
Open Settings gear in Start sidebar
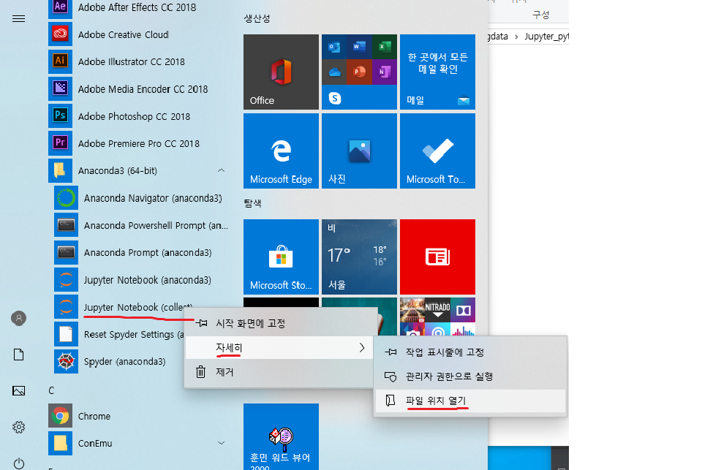coord(18,427)
